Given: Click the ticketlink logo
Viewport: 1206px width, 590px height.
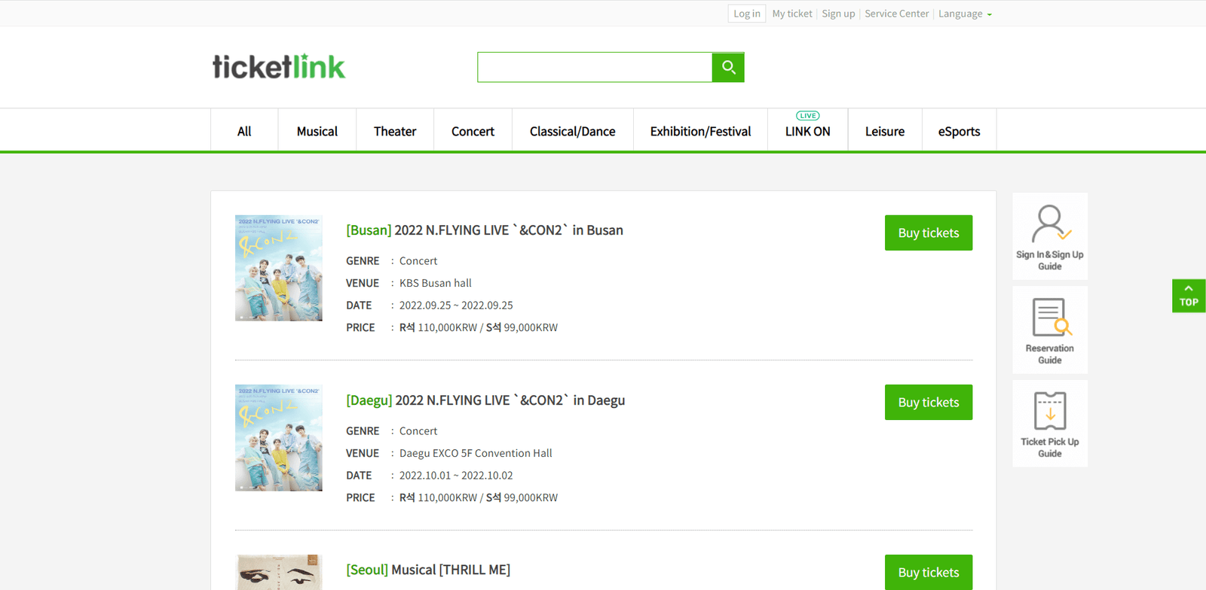Looking at the screenshot, I should click(278, 67).
